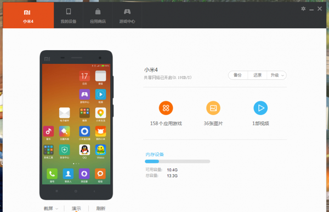
Task: Tap the Weico icon on phone
Action: point(101,150)
